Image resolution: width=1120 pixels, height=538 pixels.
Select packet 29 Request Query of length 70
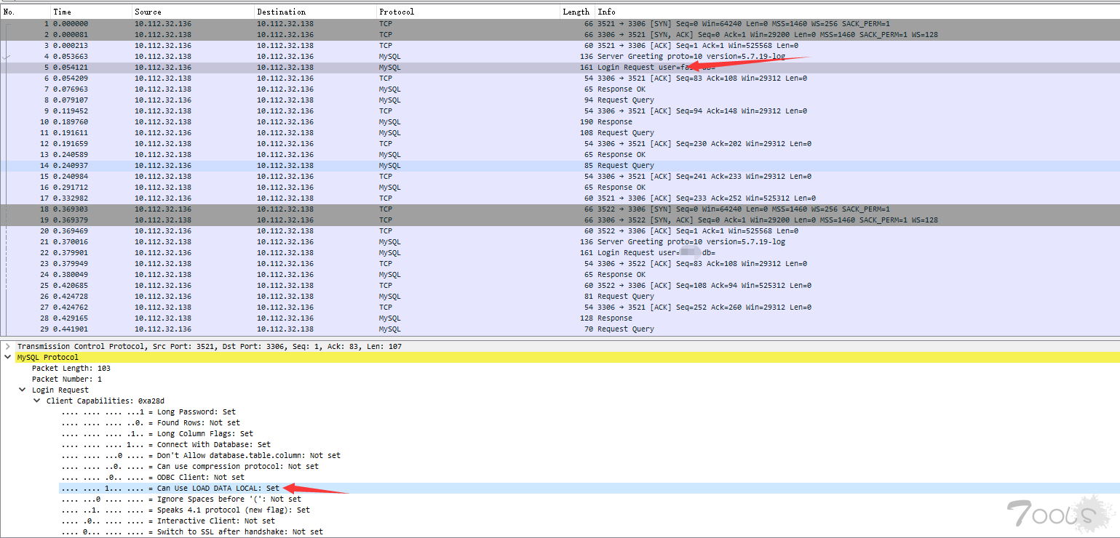tap(560, 329)
